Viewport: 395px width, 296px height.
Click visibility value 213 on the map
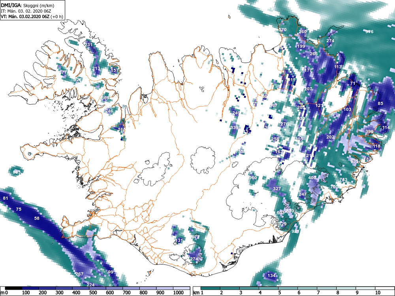(x=96, y=68)
